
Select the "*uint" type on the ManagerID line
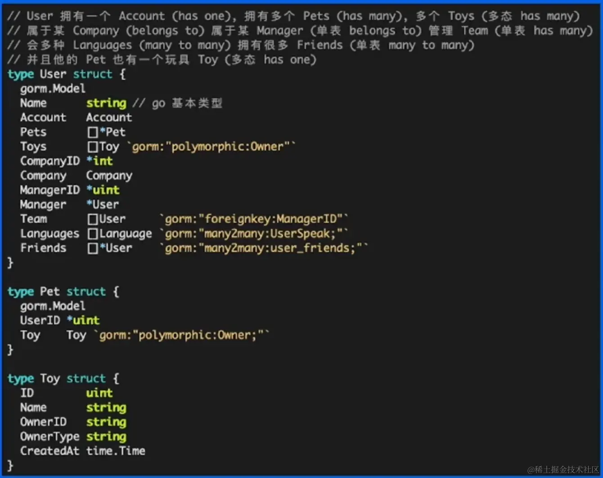click(x=103, y=190)
